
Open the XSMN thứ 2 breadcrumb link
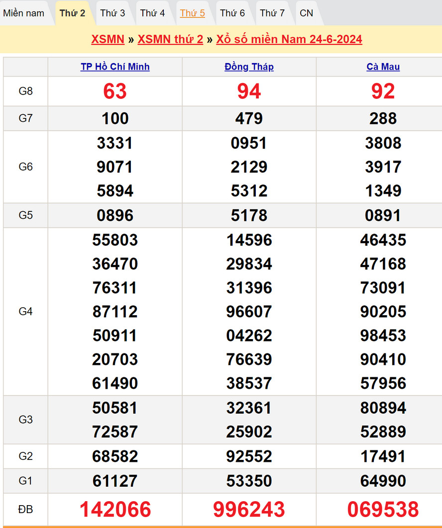(x=170, y=39)
